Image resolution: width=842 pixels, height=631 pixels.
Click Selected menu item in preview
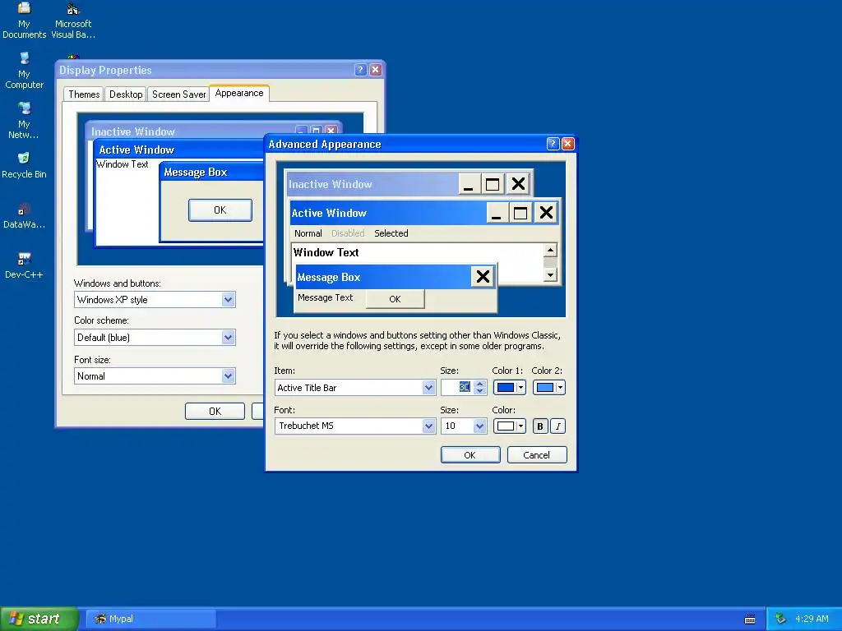[391, 233]
